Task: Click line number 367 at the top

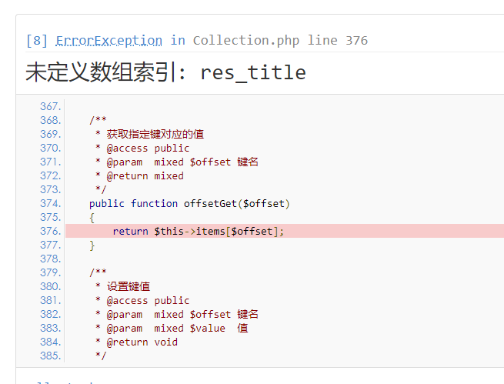Action: (50, 106)
